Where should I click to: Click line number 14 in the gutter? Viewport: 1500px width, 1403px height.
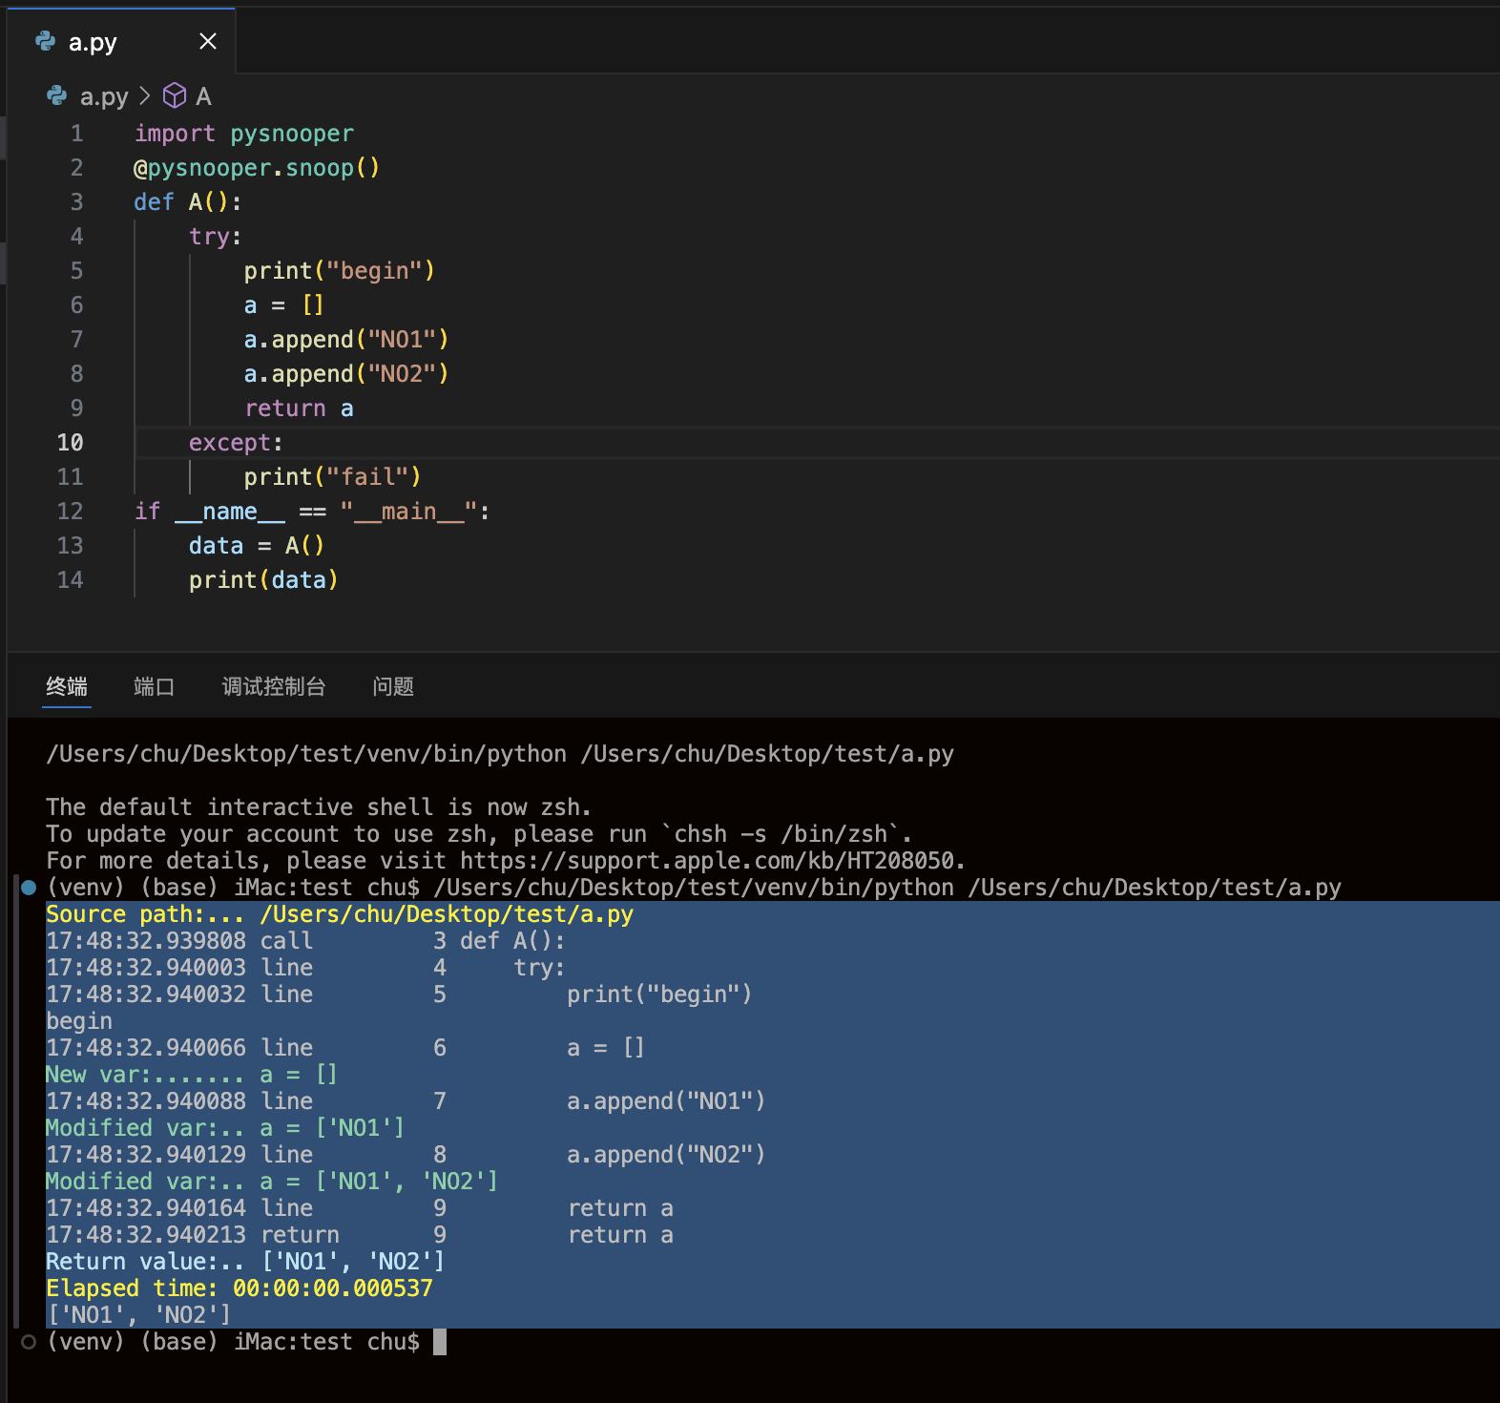click(x=70, y=580)
